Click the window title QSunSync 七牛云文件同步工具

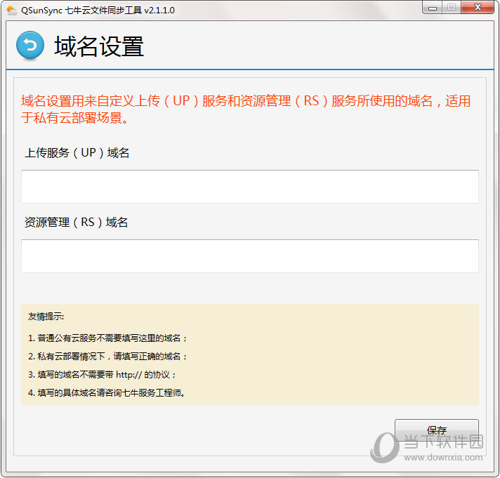[98, 11]
